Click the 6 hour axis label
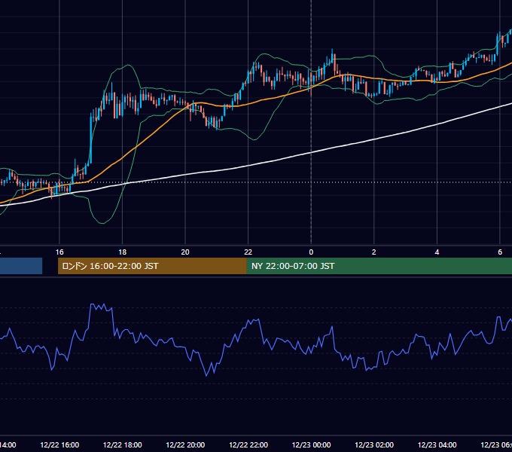This screenshot has height=452, width=512. pos(500,252)
